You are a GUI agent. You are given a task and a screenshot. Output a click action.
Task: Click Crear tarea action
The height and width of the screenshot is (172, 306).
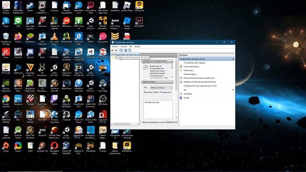(x=189, y=70)
